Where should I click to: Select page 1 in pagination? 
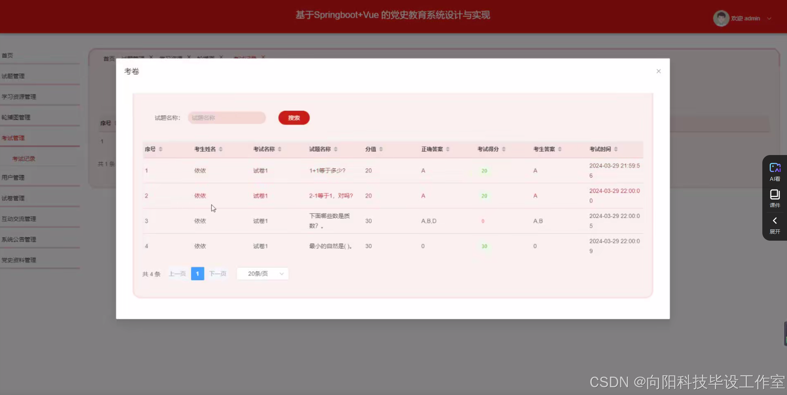pos(197,274)
